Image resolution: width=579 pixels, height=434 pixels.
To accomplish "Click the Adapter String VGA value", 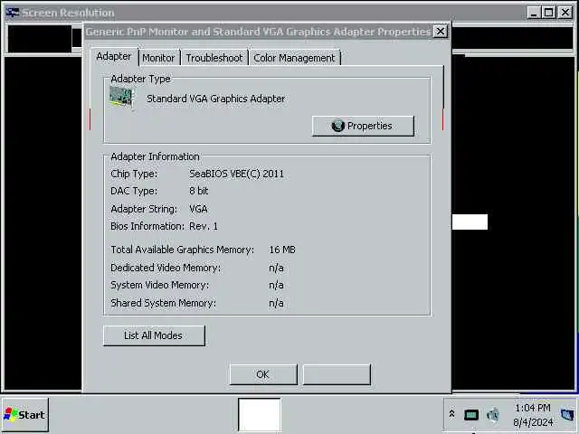I will tap(198, 209).
